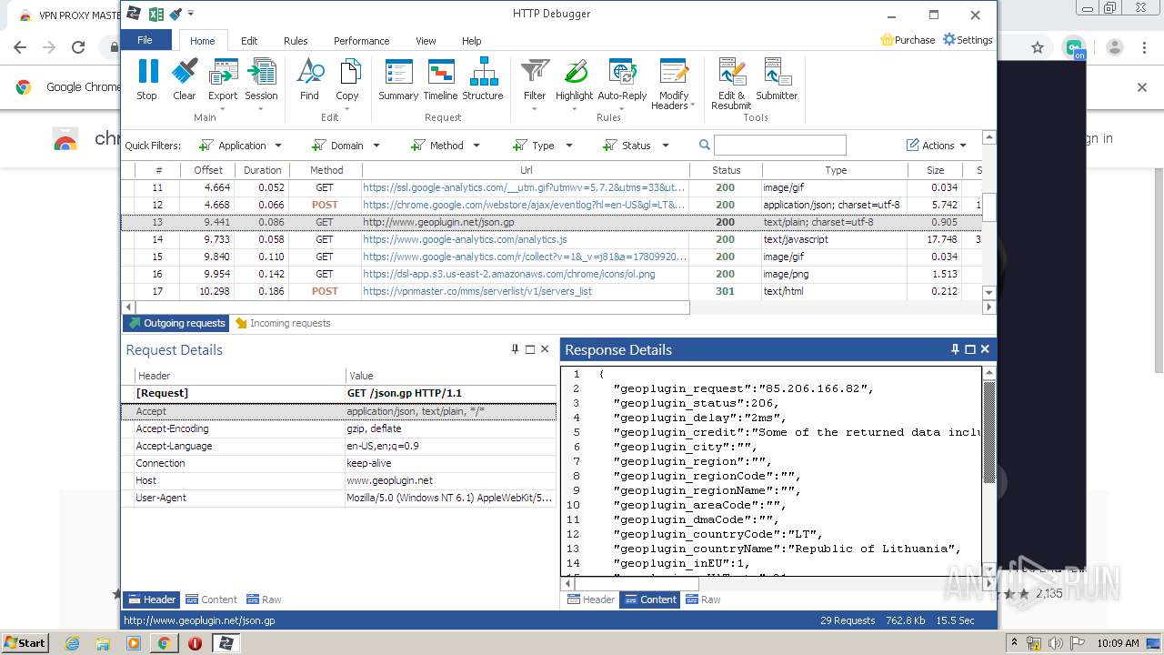This screenshot has width=1164, height=655.
Task: Select the User-Agent header row
Action: [x=339, y=498]
